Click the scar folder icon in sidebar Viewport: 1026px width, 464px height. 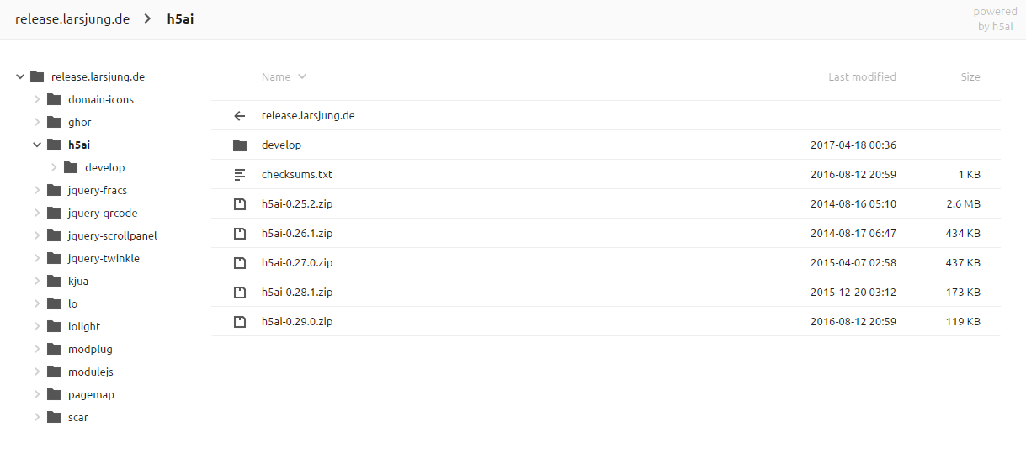(54, 418)
